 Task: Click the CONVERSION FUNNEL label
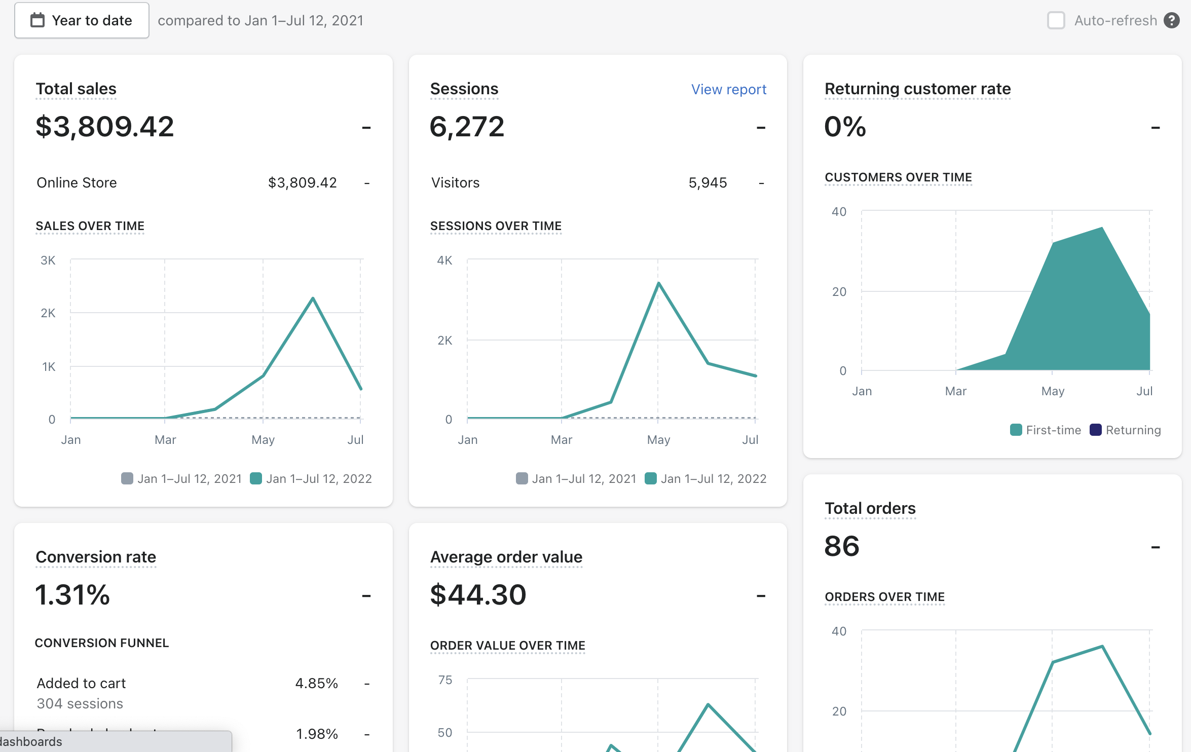101,643
